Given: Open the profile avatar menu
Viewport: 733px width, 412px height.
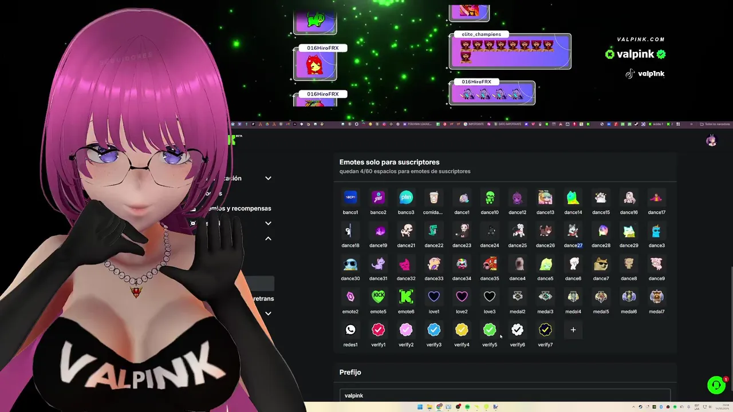Looking at the screenshot, I should pos(711,141).
